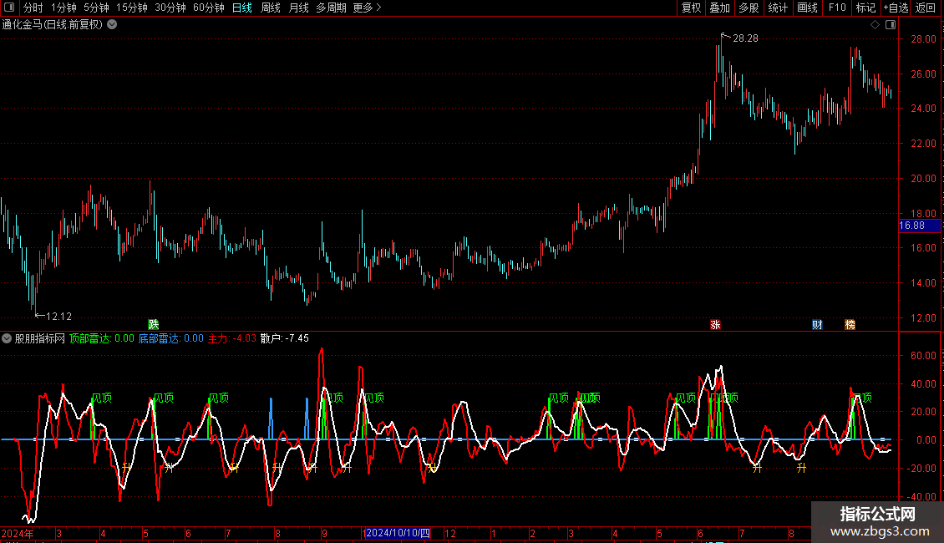
Task: Select the 15分钟 period
Action: click(x=132, y=8)
